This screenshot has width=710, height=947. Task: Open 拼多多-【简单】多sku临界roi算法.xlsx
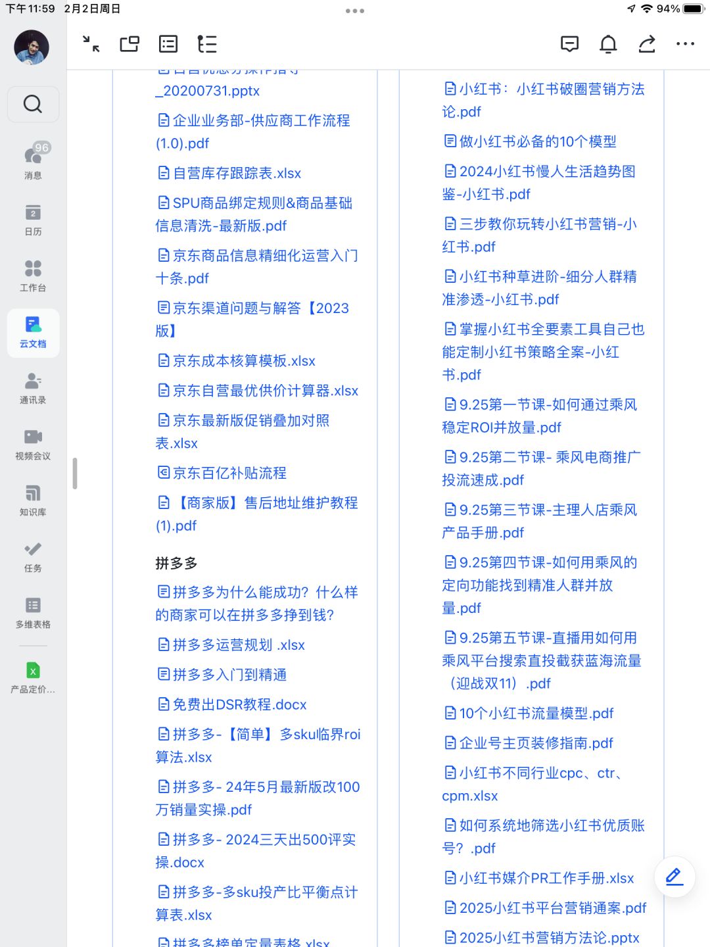tap(258, 746)
